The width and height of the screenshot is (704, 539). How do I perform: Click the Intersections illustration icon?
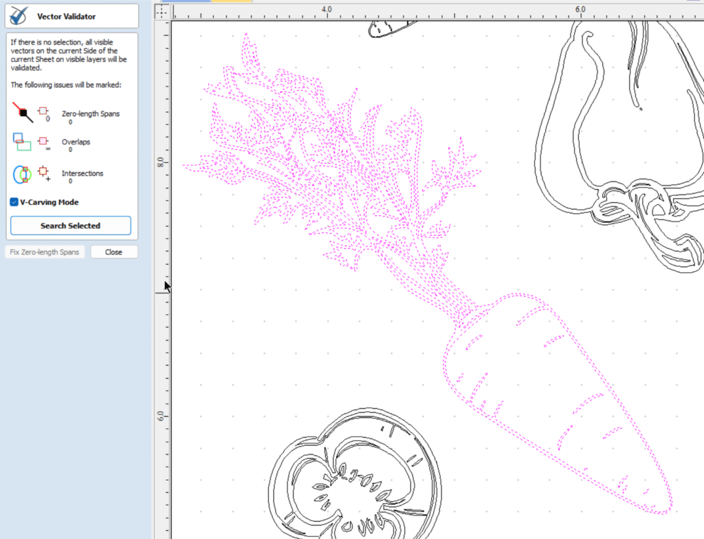pos(22,175)
